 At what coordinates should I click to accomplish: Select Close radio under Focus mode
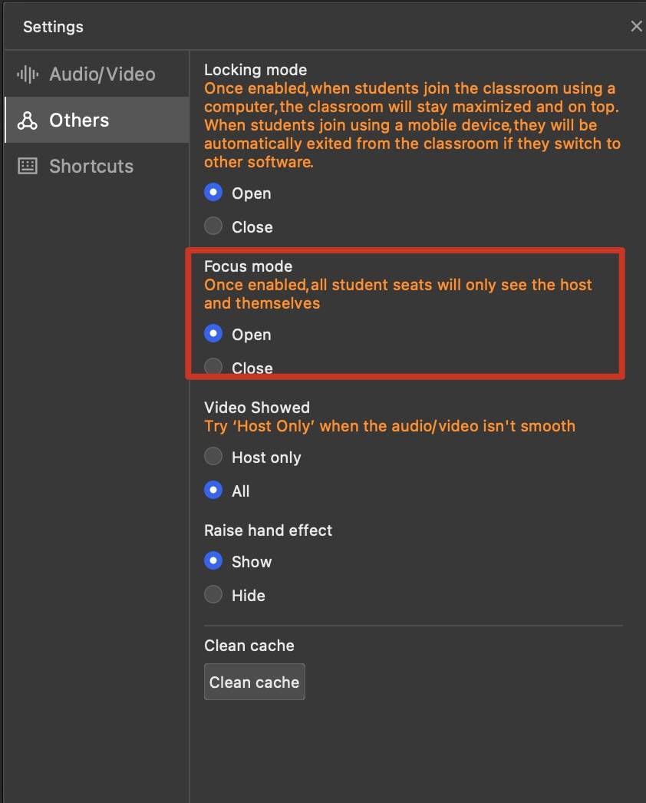(213, 367)
